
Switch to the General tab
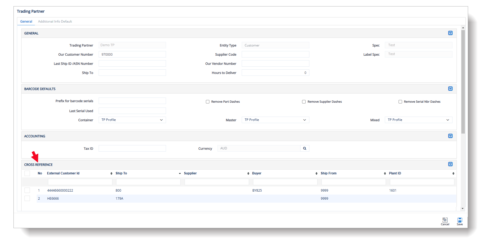[26, 21]
